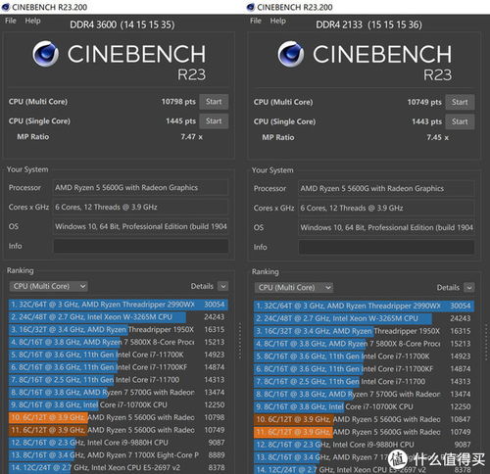Select Core i7-11700 2.5 GHz row, right window

(x=364, y=381)
